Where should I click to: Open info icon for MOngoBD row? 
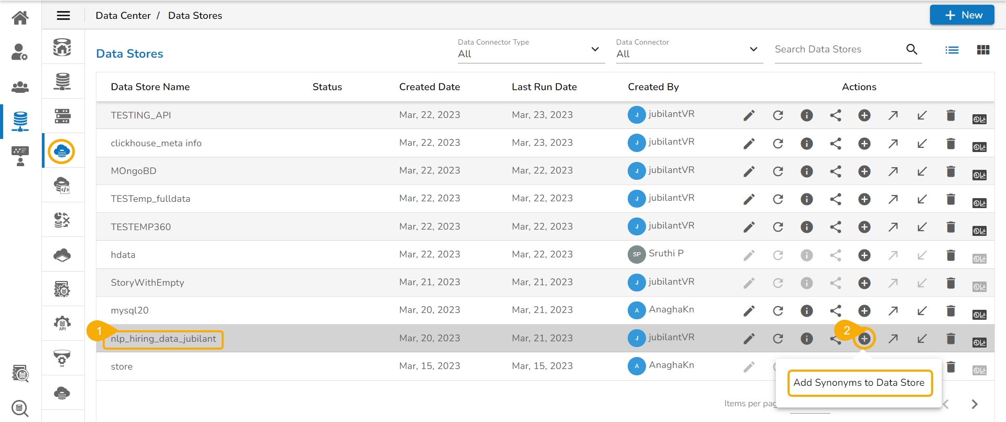point(806,171)
